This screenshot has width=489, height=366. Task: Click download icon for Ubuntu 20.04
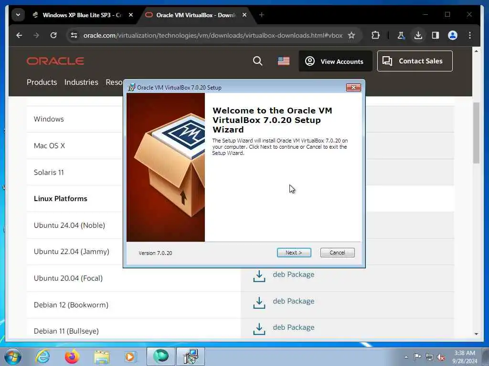coord(259,276)
